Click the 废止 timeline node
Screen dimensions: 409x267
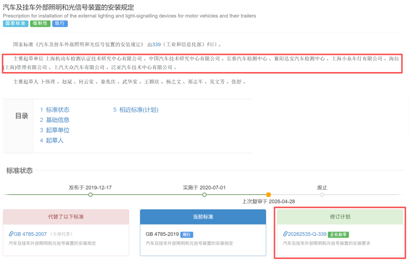coord(322,195)
